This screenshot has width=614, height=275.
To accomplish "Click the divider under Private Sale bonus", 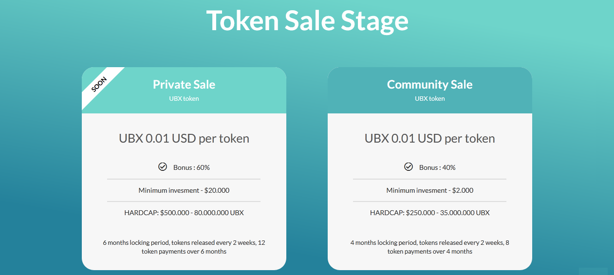I will [184, 179].
